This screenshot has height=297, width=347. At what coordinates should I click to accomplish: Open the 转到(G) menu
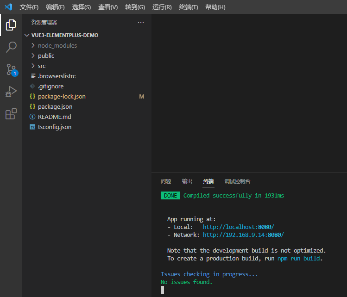coord(135,7)
